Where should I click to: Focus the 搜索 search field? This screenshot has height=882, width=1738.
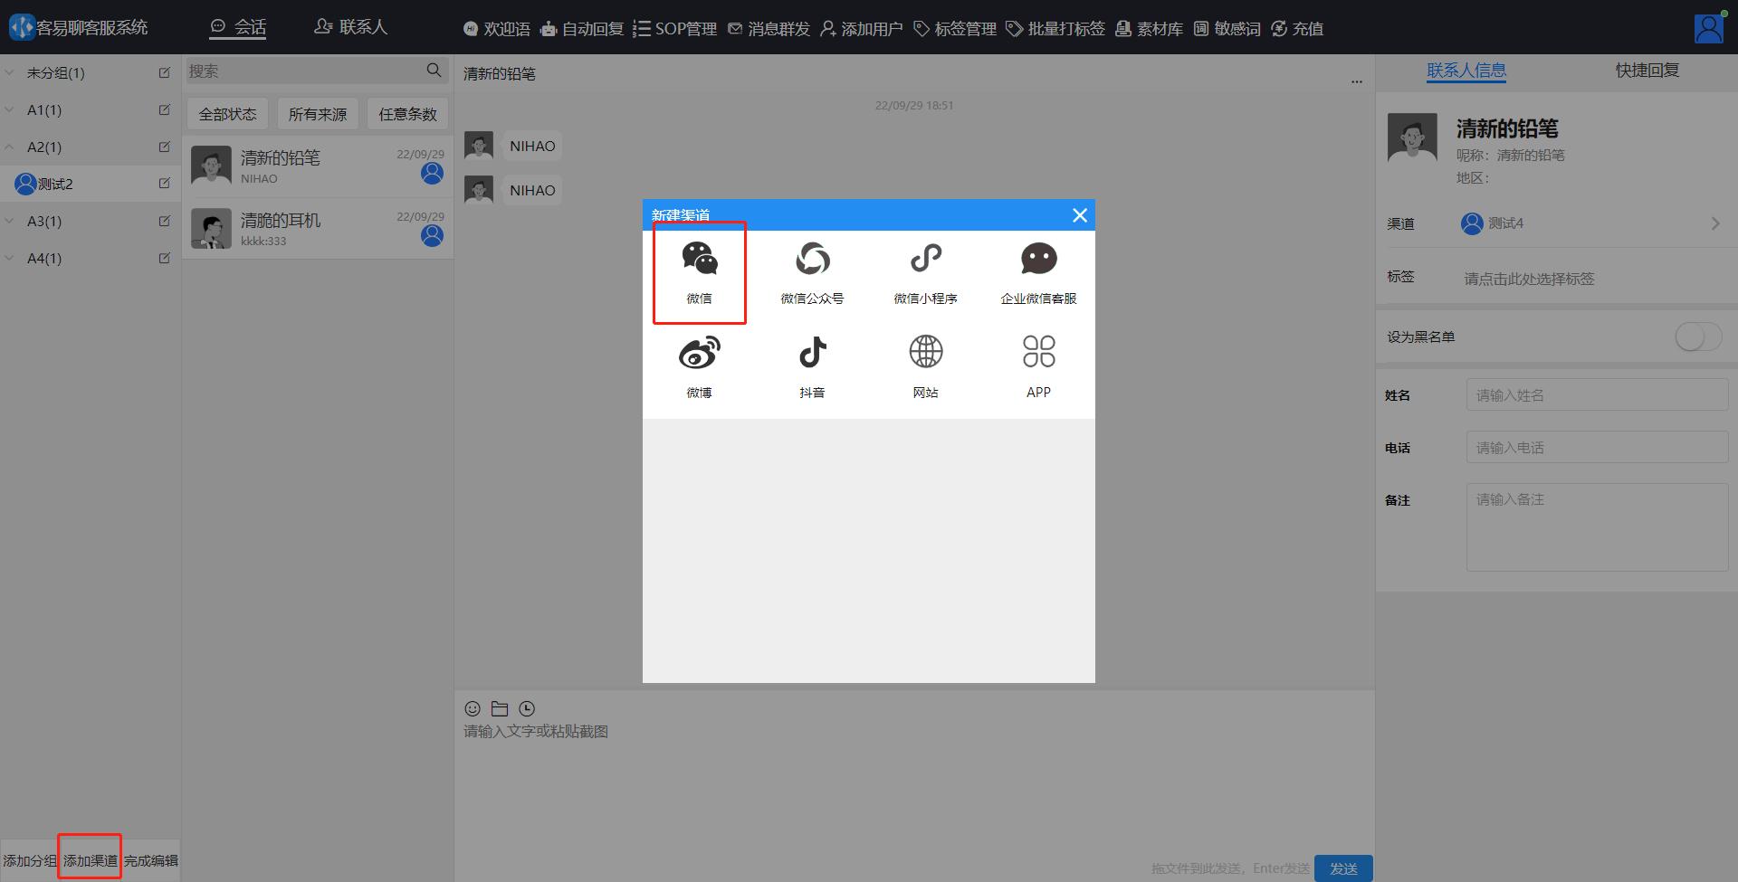click(317, 71)
